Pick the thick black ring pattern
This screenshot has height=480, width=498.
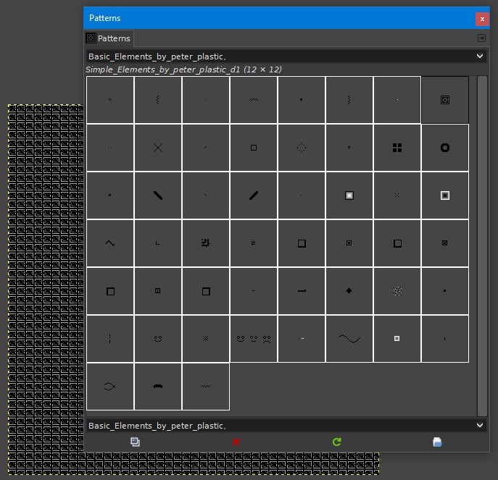pyautogui.click(x=445, y=148)
